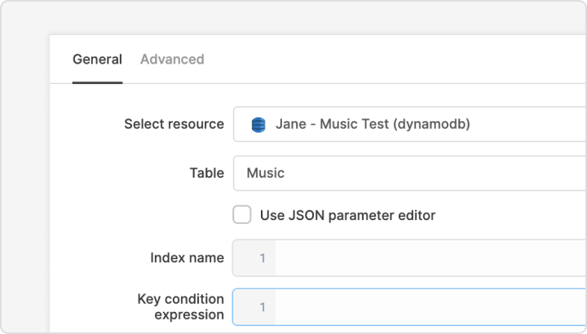Viewport: 587px width, 334px height.
Task: Select the 'Jane - Music Test (dynamodb)' resource text
Action: tap(373, 125)
